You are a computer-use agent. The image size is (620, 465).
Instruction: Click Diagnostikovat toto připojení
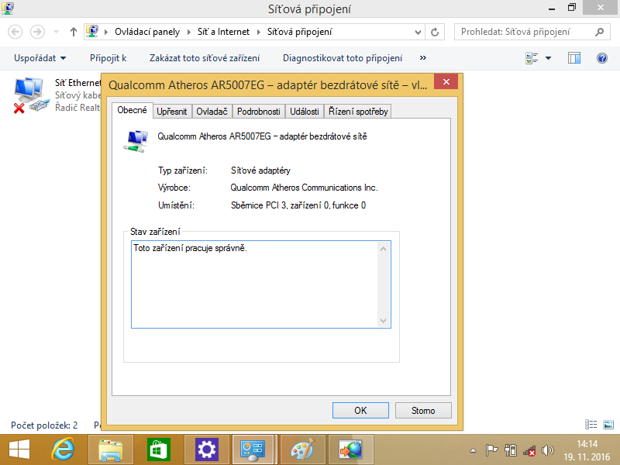343,58
